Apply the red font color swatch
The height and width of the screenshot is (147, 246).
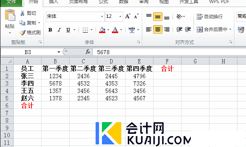tap(115, 30)
